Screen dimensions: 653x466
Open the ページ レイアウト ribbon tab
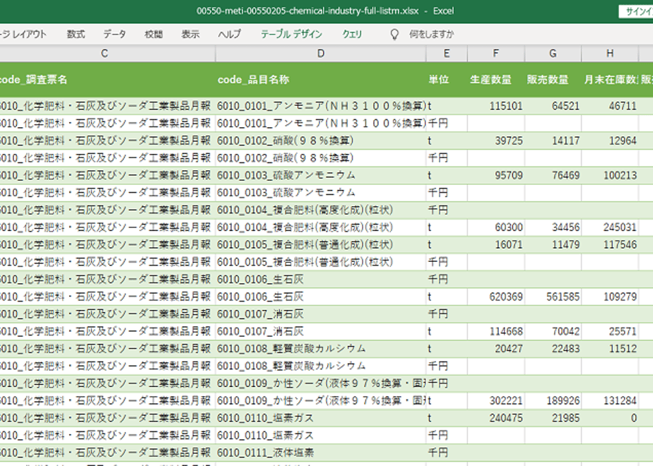(x=23, y=34)
